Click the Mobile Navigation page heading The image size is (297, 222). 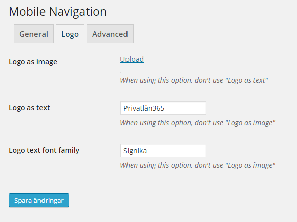tap(58, 12)
